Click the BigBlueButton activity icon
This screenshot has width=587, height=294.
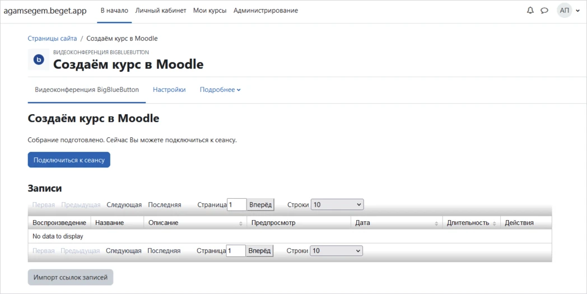point(39,59)
